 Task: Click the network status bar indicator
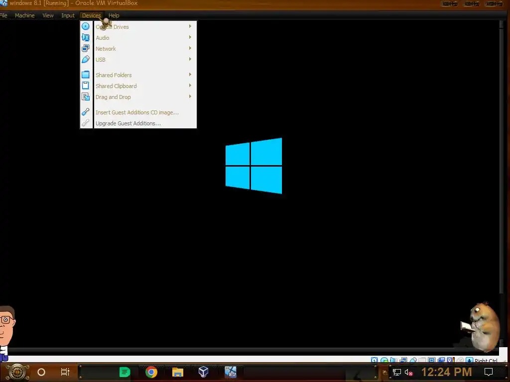coord(403,360)
